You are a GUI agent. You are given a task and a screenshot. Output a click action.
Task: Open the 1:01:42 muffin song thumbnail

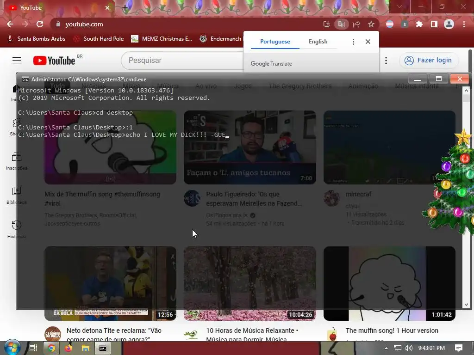click(x=389, y=283)
